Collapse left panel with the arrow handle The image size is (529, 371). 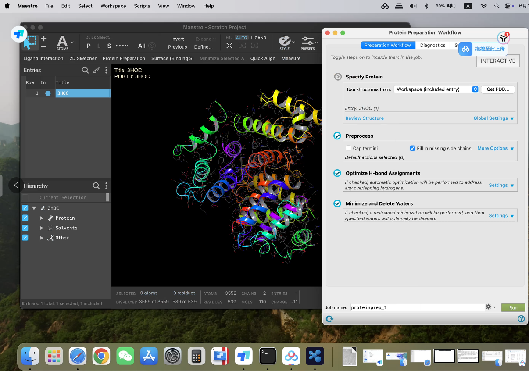coord(16,185)
